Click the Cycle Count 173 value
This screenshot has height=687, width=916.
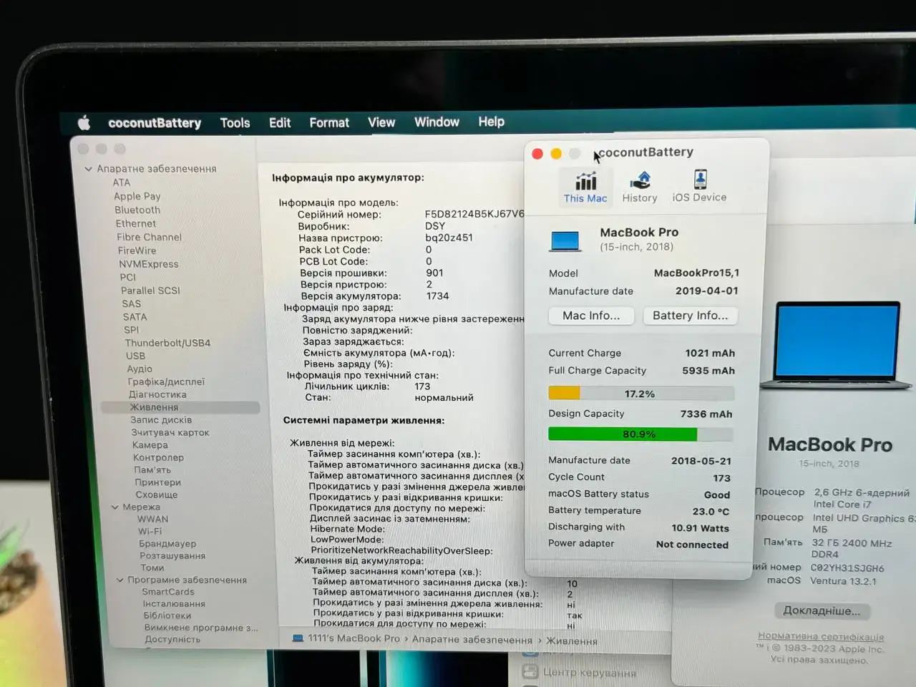(721, 478)
